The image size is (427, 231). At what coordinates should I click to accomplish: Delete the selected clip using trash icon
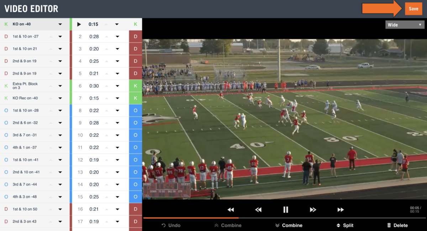pos(397,225)
